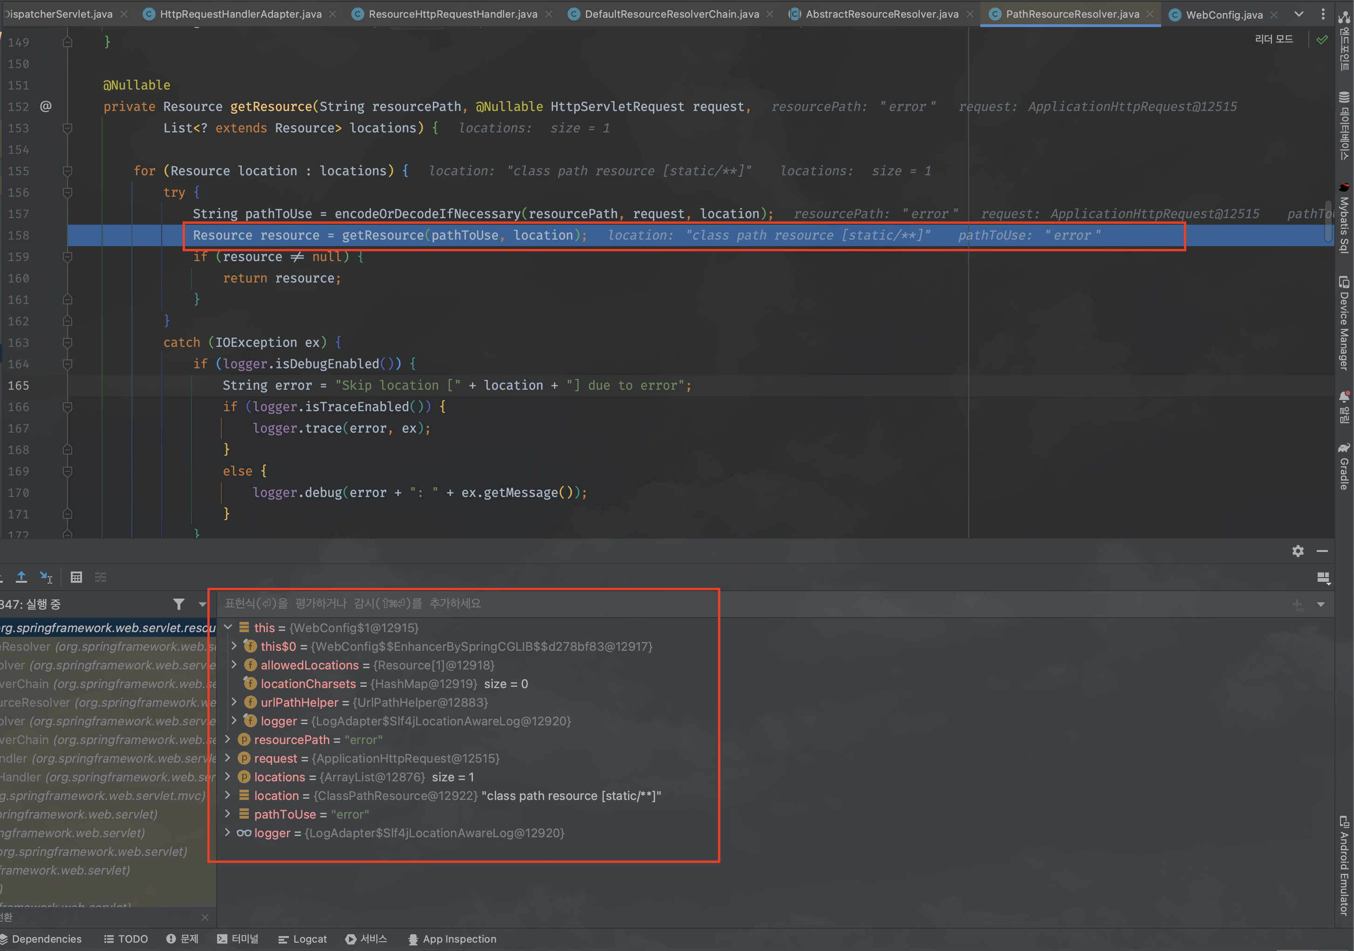Expand the pathToUse variable node
The height and width of the screenshot is (951, 1354).
[x=228, y=814]
